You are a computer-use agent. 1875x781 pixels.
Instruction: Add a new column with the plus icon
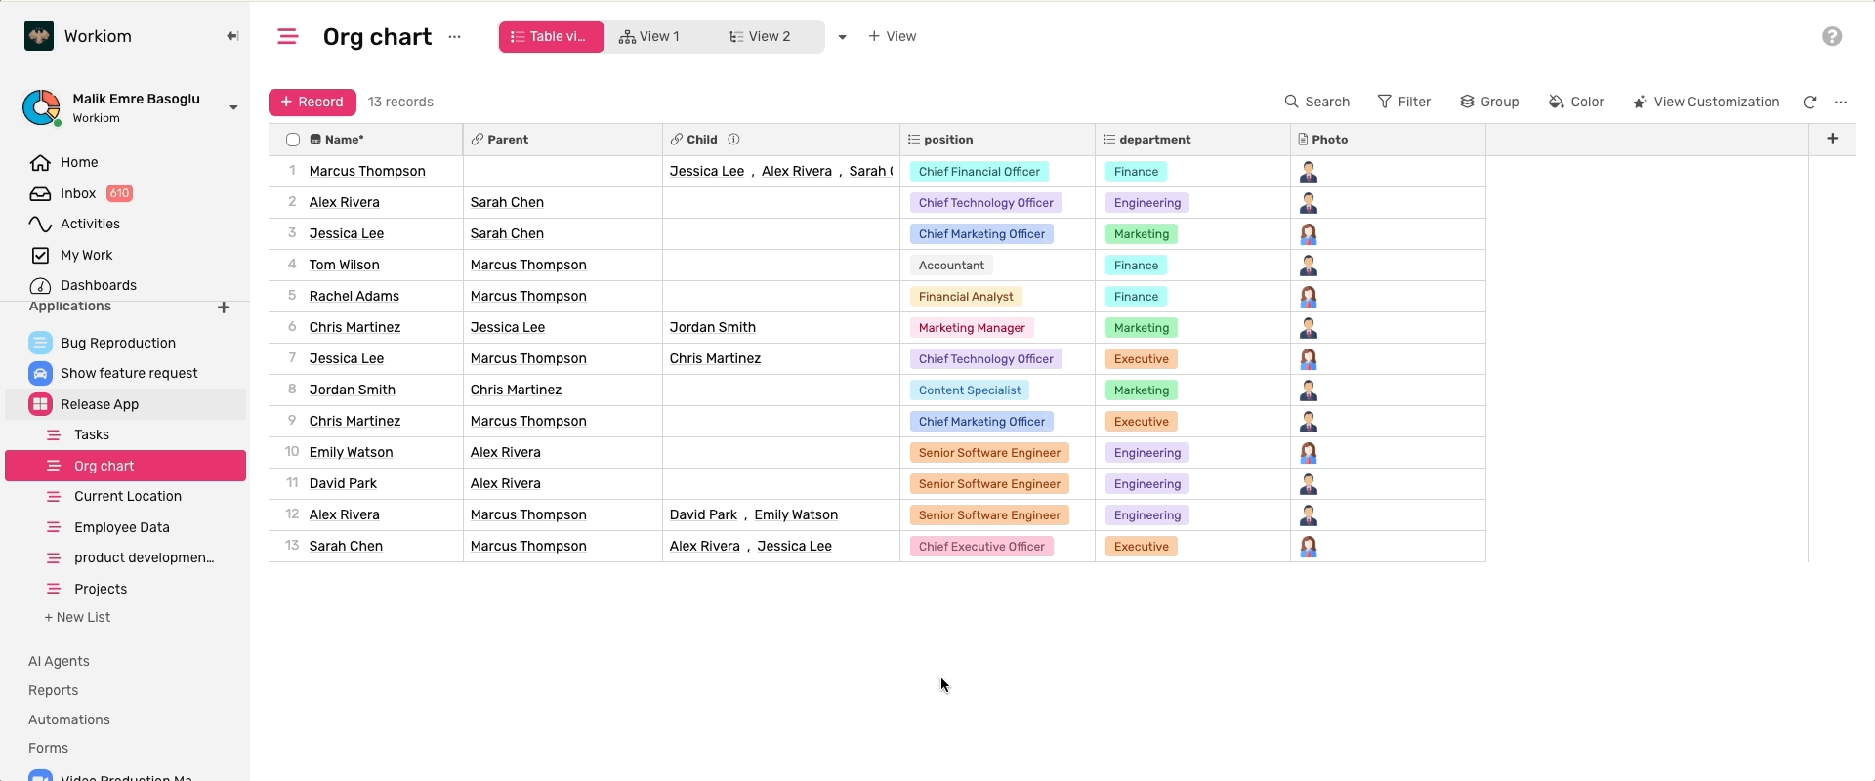(x=1832, y=139)
